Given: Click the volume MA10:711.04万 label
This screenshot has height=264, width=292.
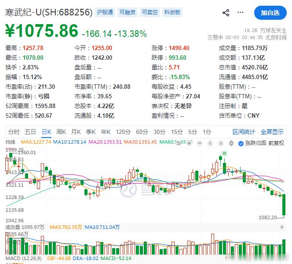Looking at the screenshot, I should tap(102, 227).
